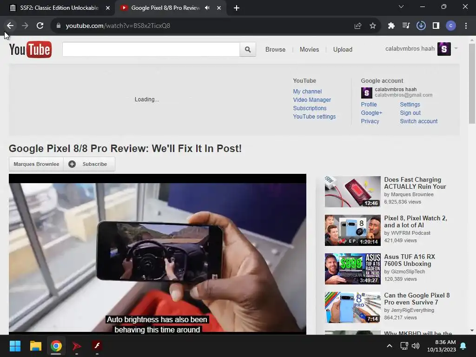Mute tab via speaker icon
This screenshot has width=476, height=357.
click(x=207, y=8)
